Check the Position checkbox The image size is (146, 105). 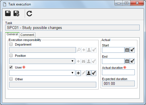(11, 55)
